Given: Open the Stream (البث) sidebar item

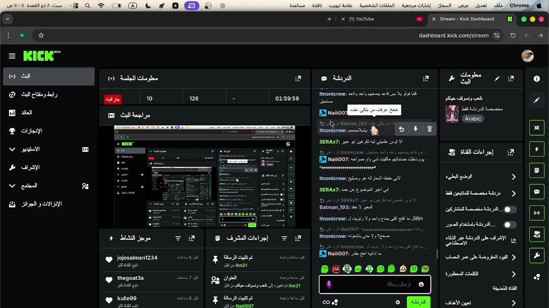Looking at the screenshot, I should (x=48, y=76).
